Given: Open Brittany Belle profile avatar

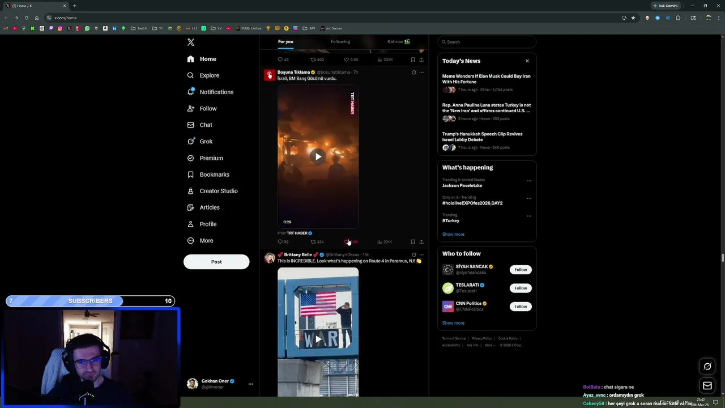Looking at the screenshot, I should point(270,258).
